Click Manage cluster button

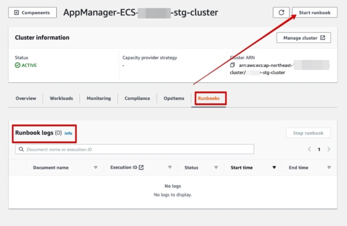304,38
